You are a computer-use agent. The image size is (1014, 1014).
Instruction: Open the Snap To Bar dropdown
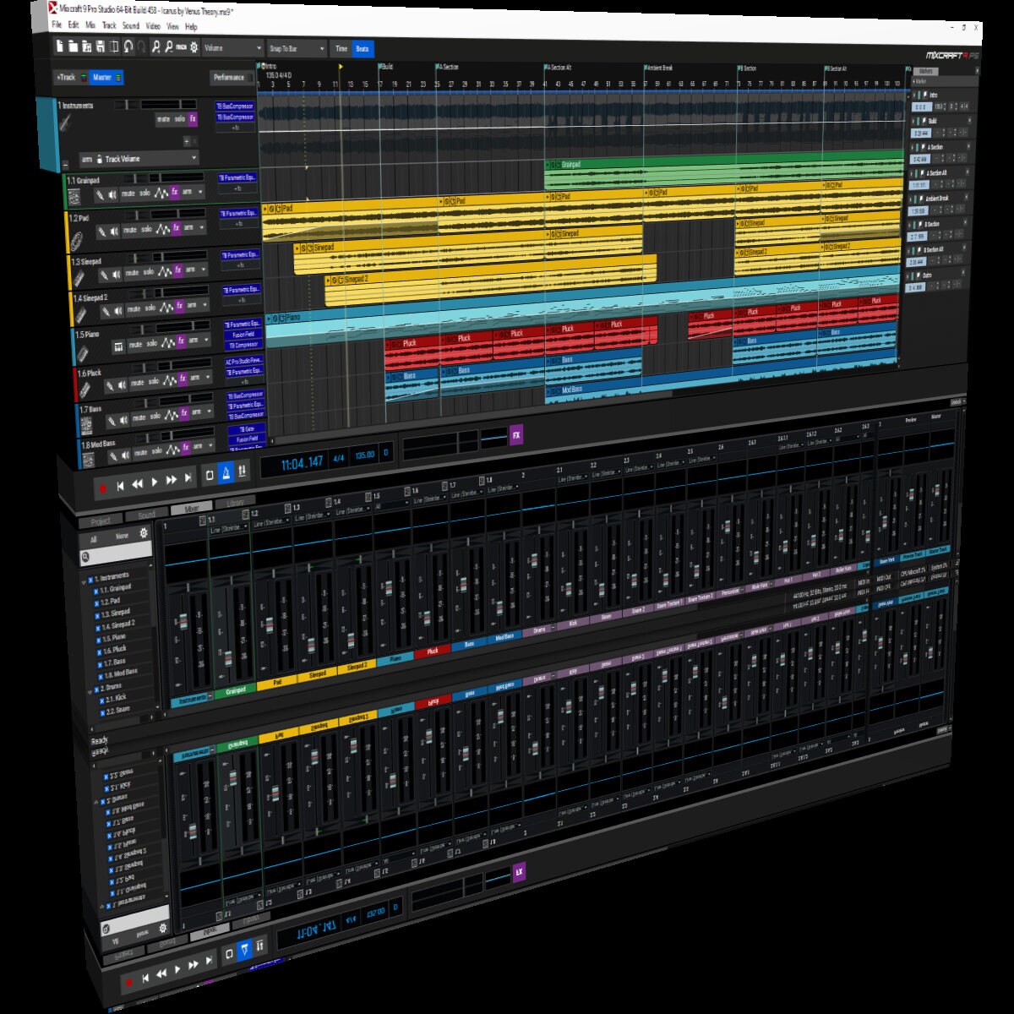(297, 49)
